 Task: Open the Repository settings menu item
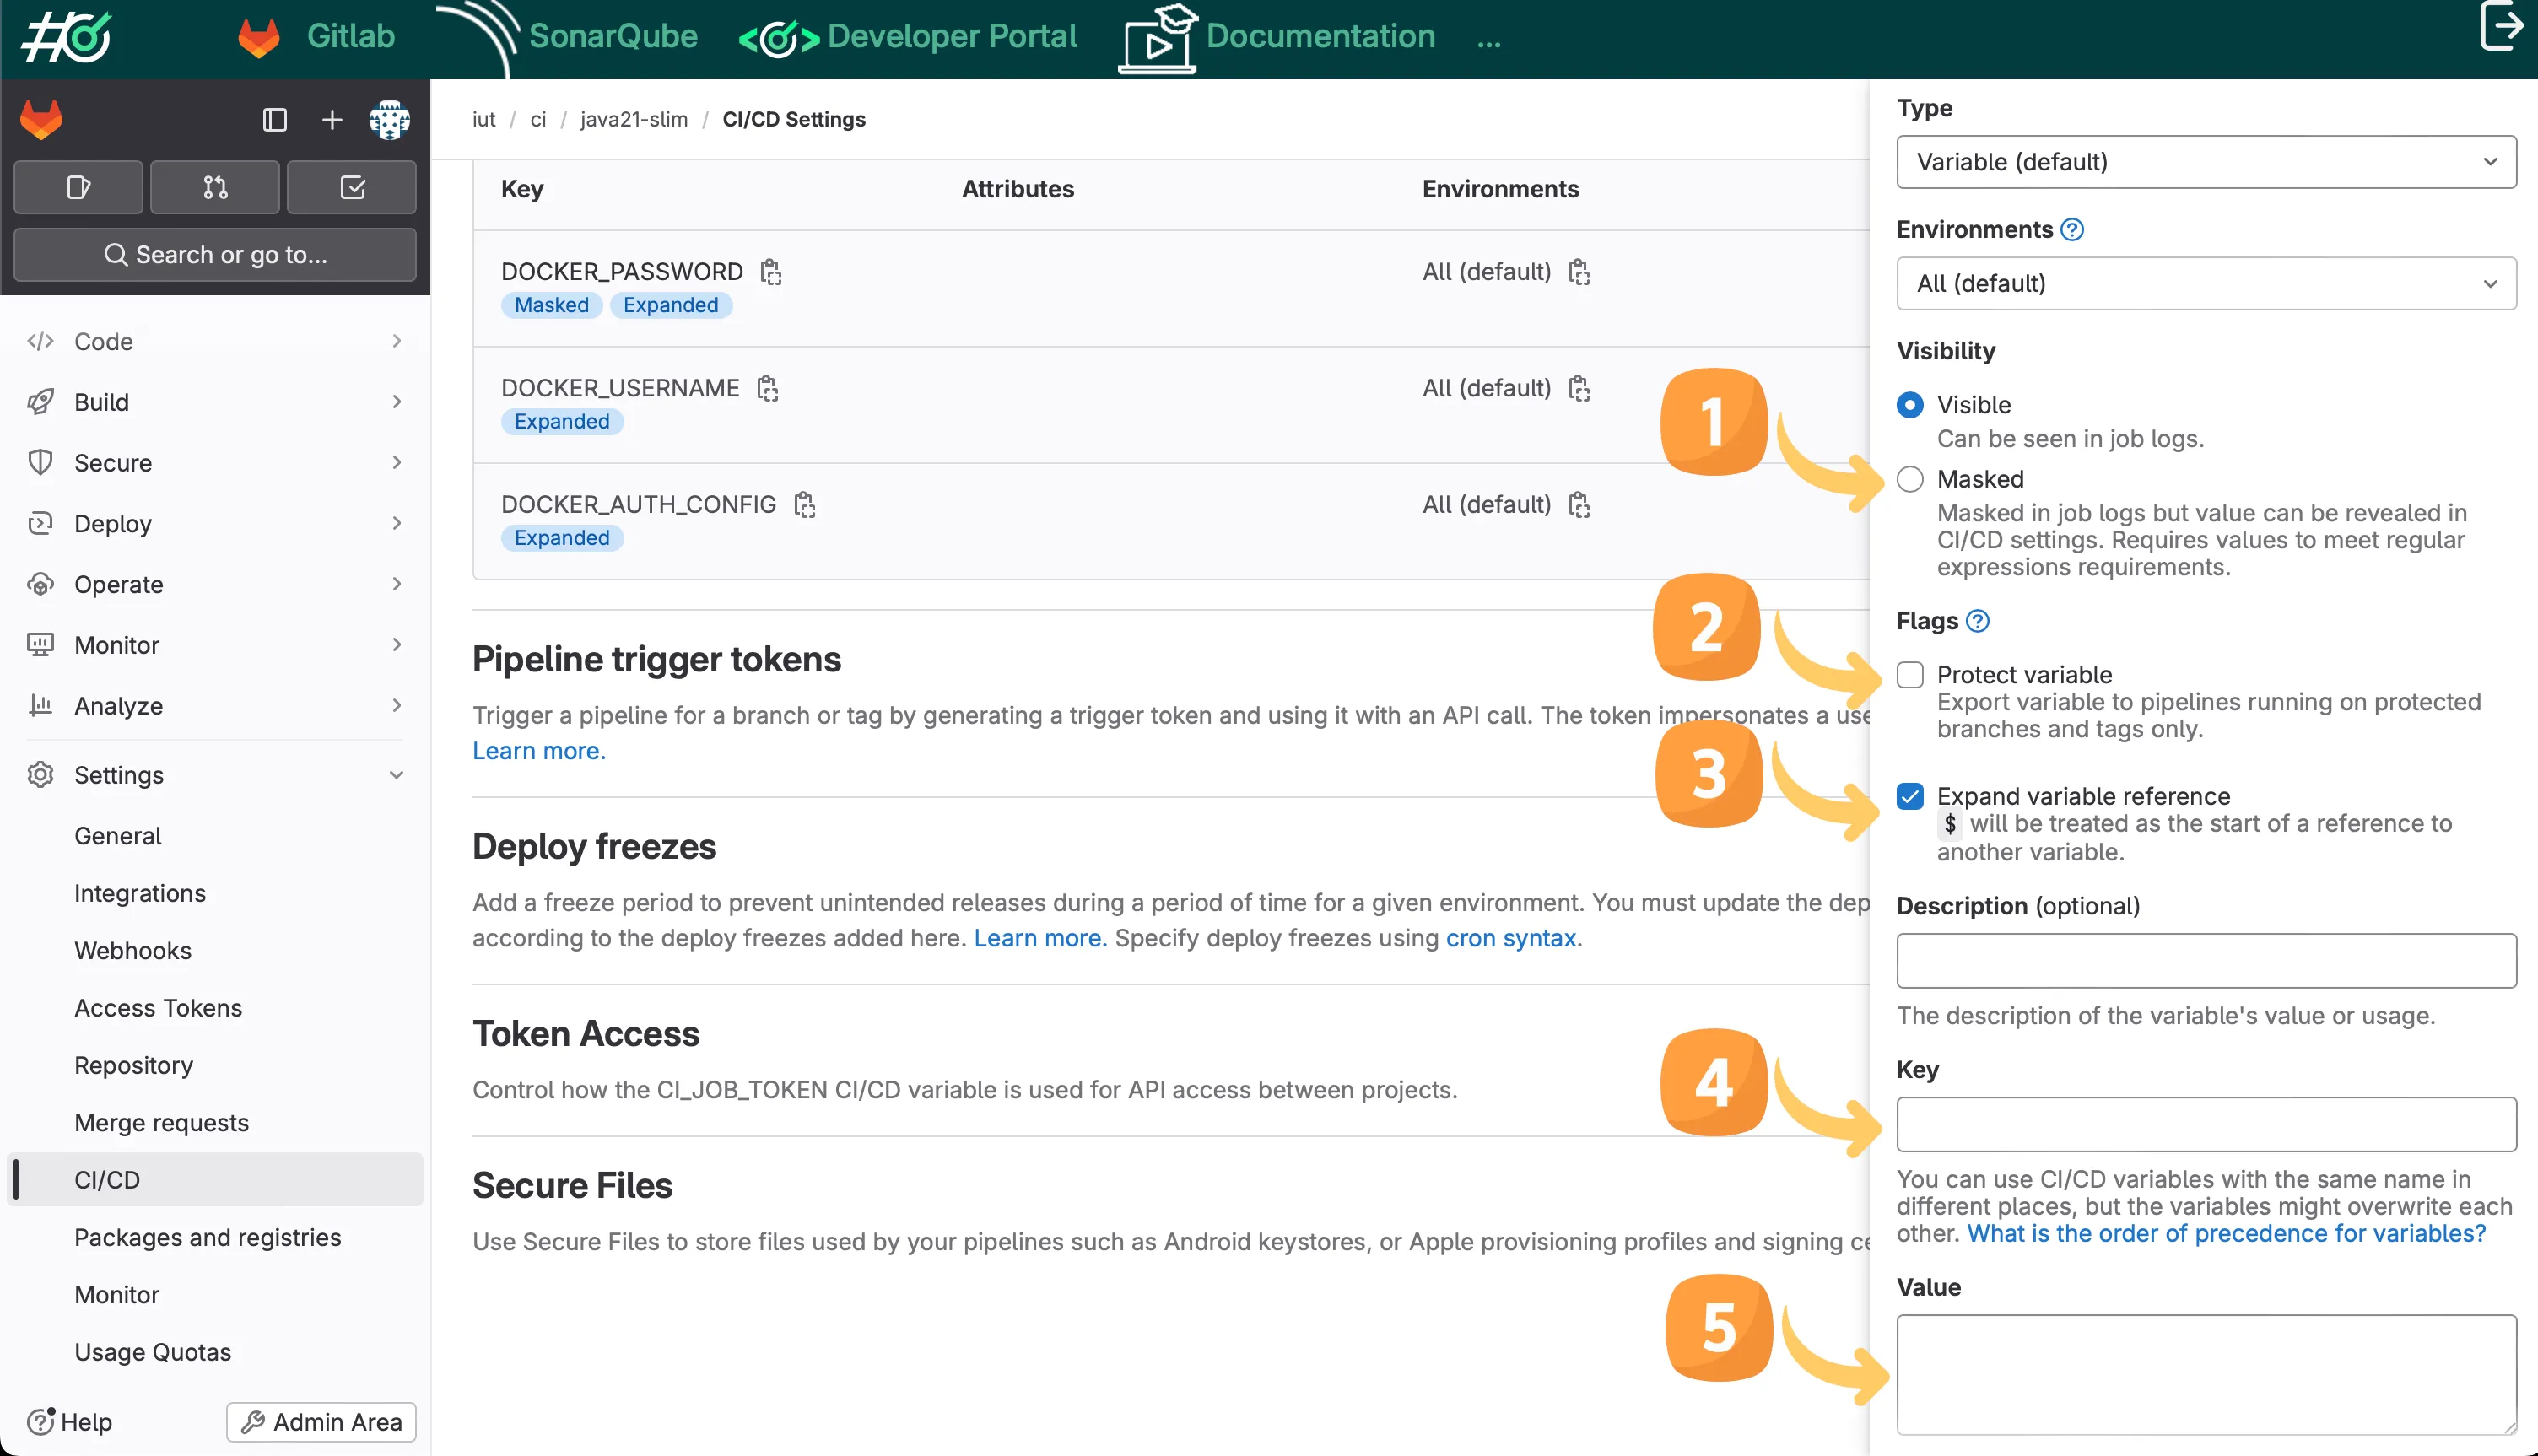[x=134, y=1065]
